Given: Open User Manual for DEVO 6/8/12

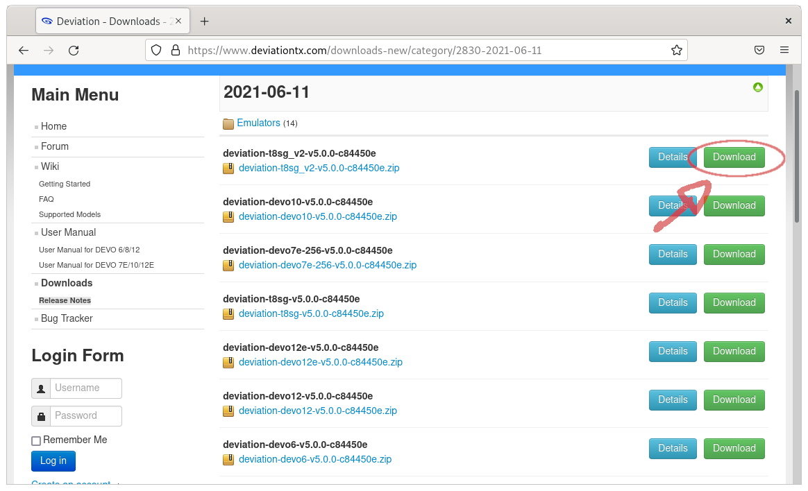Looking at the screenshot, I should [x=89, y=250].
